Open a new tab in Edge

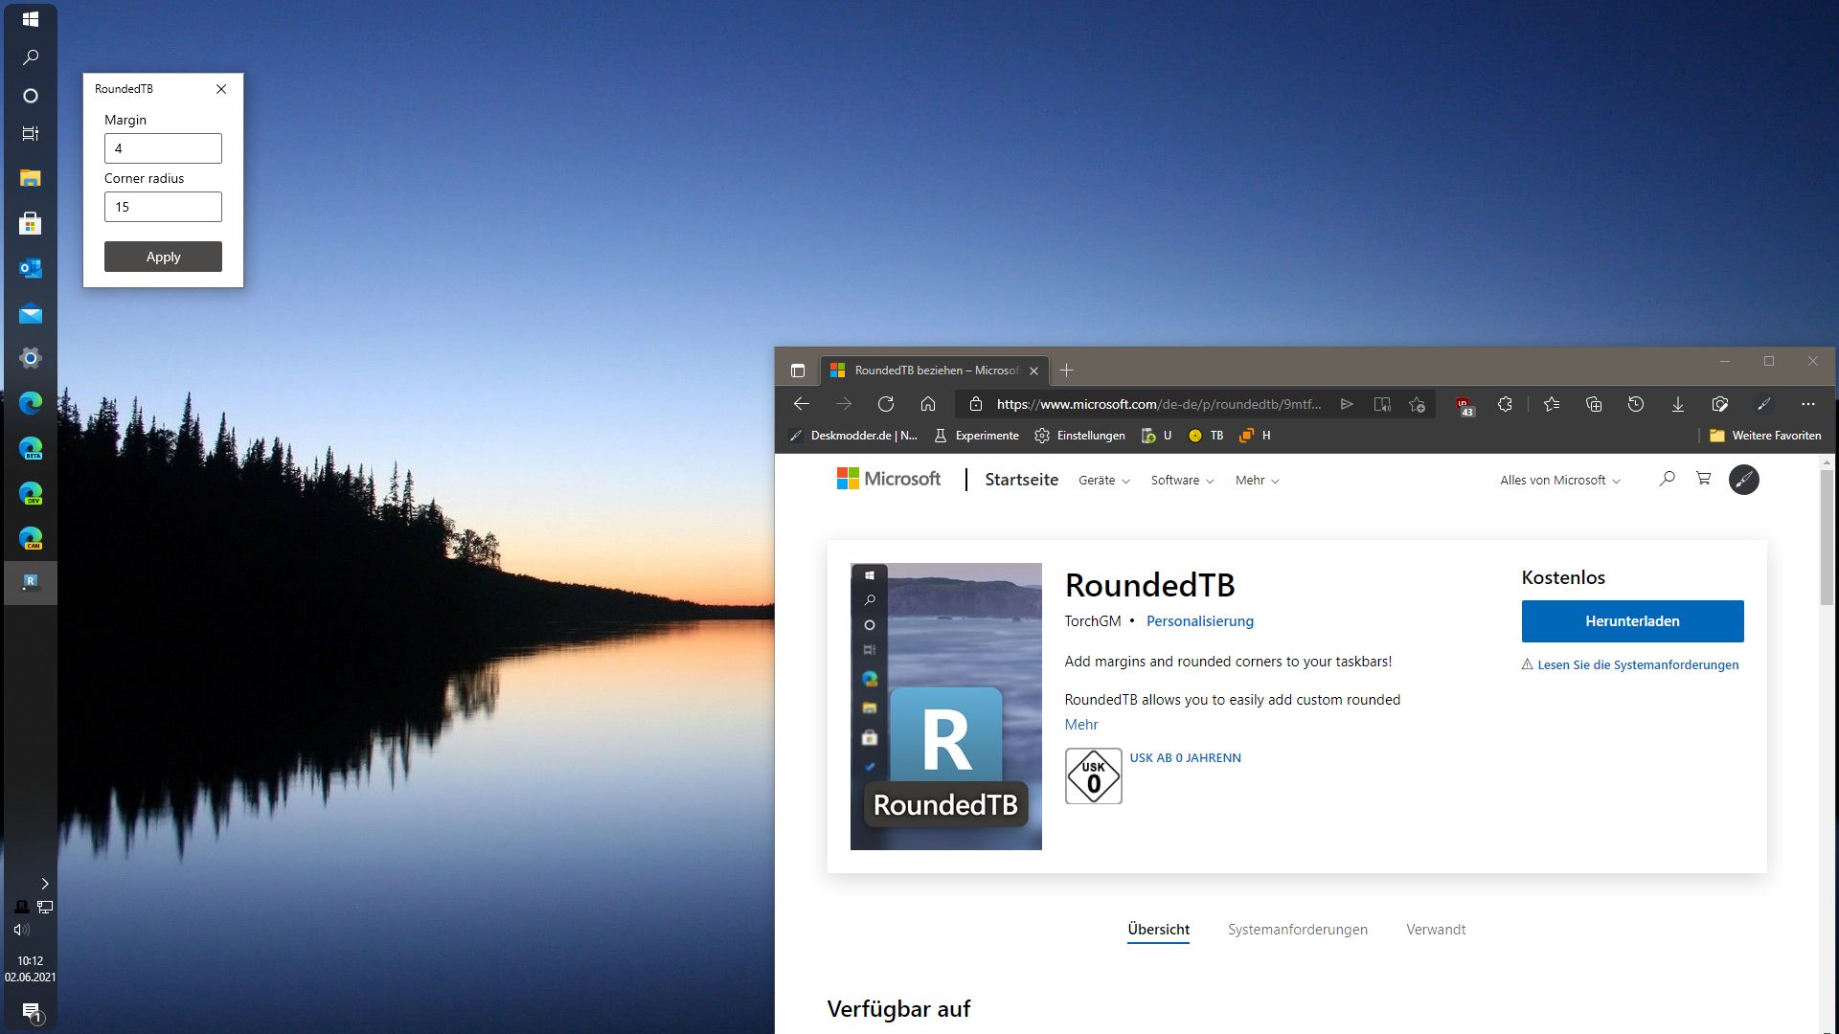point(1066,371)
